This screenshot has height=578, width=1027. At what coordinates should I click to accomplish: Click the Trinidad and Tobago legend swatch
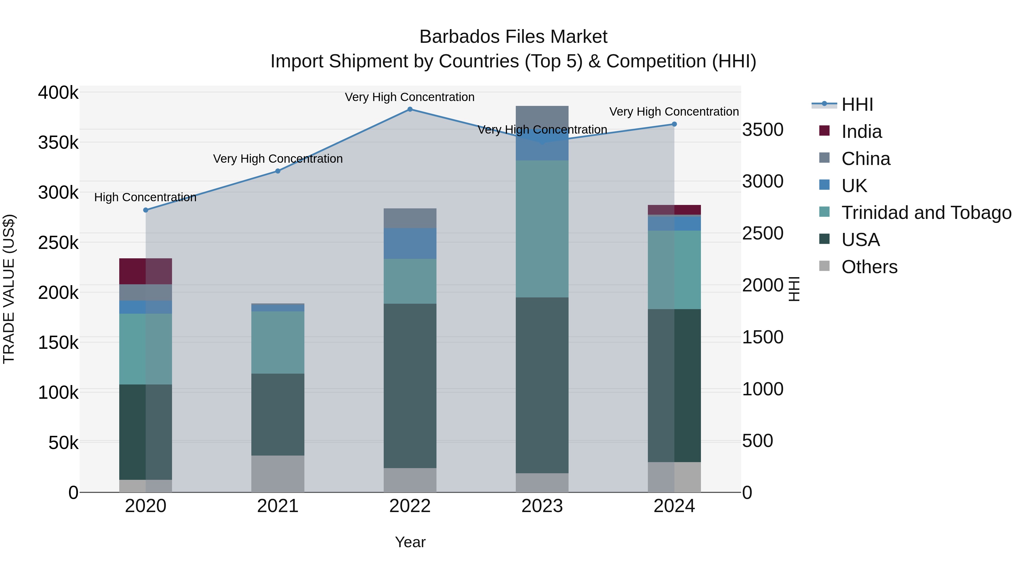point(824,212)
